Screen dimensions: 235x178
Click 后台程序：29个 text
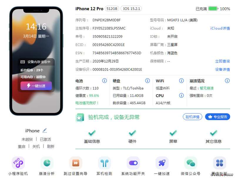tap(32, 70)
